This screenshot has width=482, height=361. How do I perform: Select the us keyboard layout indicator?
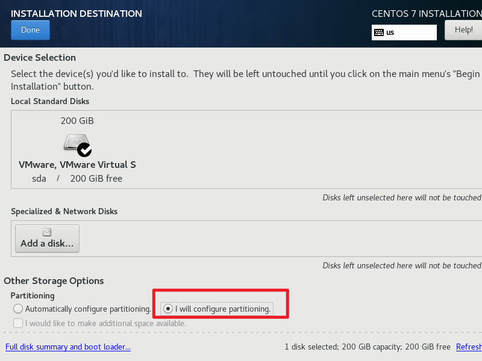coord(404,32)
